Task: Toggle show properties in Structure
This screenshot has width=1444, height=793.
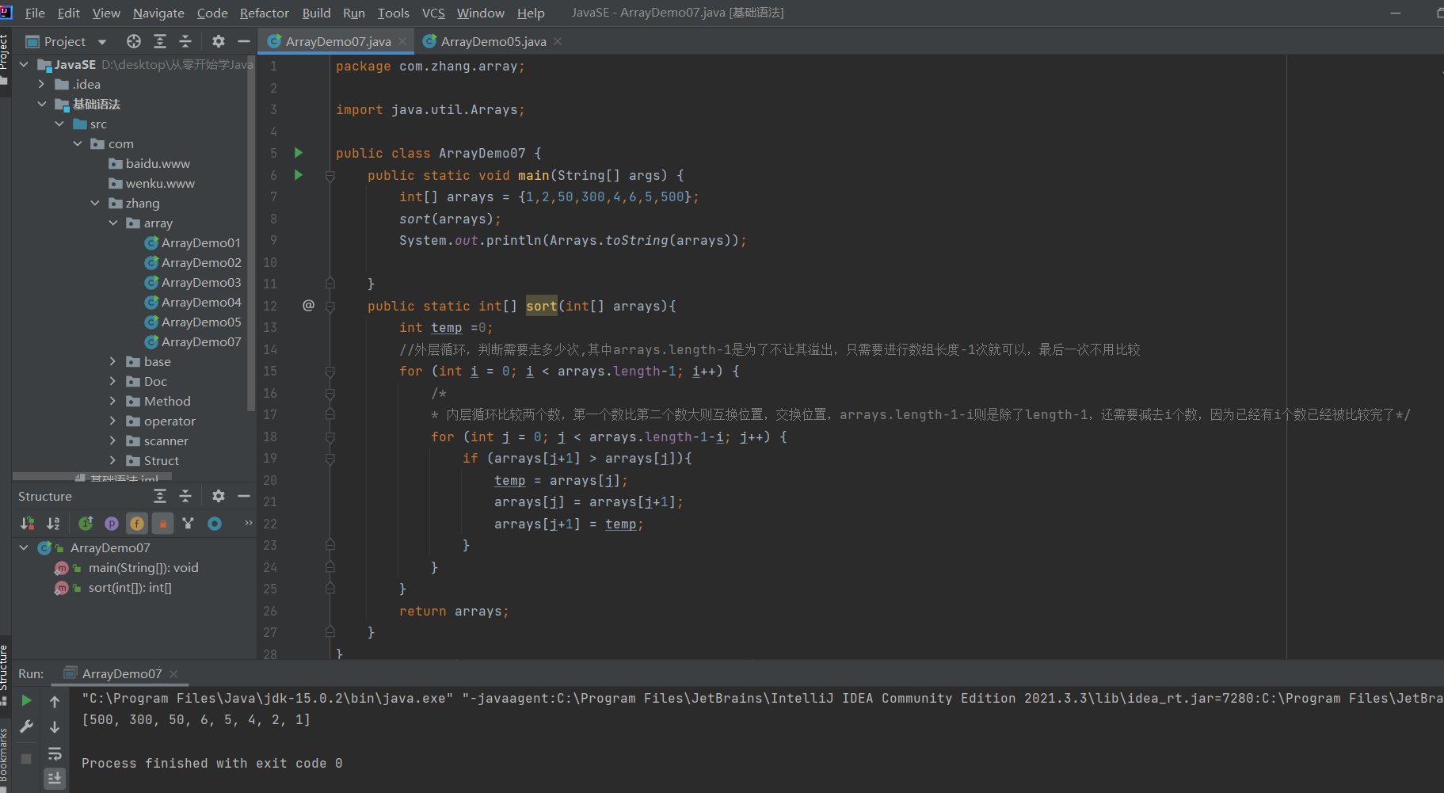Action: (112, 523)
